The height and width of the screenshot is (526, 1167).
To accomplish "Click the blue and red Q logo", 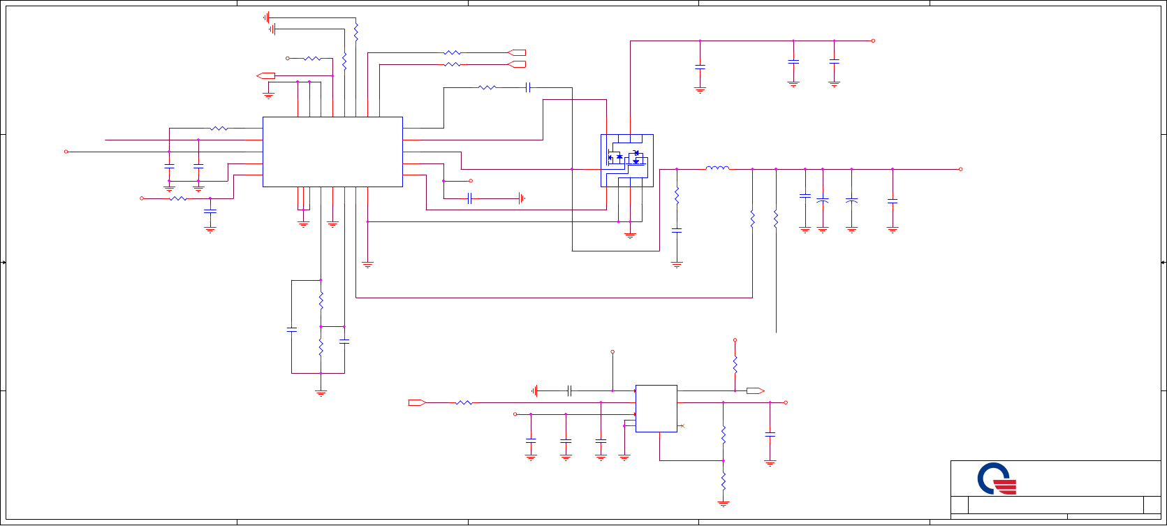I will click(997, 479).
